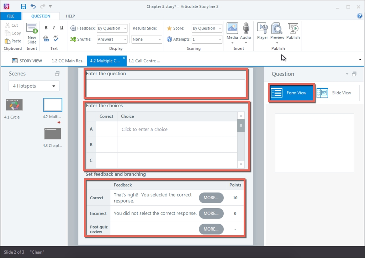This screenshot has width=365, height=258.
Task: Open the FILE menu
Action: [11, 16]
